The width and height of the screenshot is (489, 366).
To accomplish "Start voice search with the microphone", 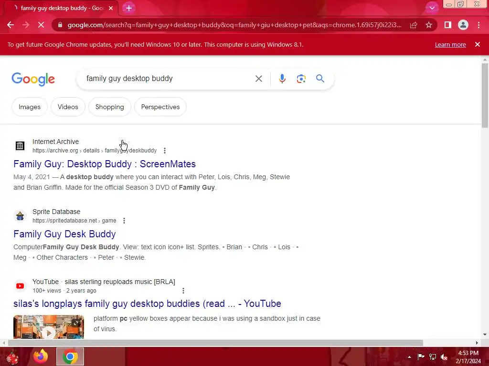I will click(282, 79).
